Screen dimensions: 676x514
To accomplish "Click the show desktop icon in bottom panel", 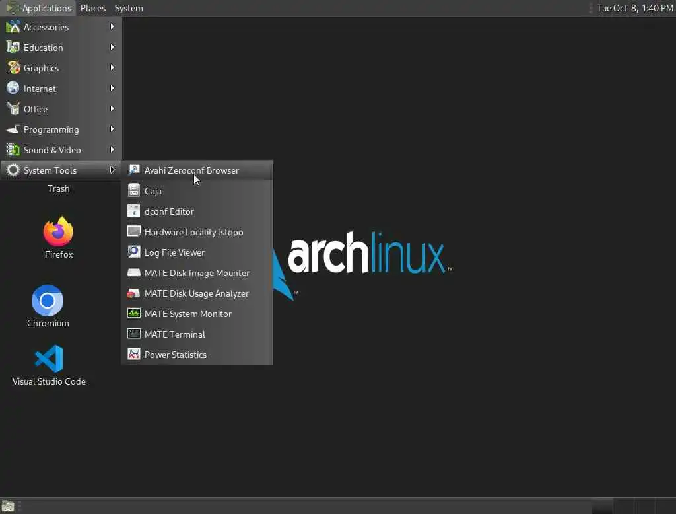I will (8, 506).
